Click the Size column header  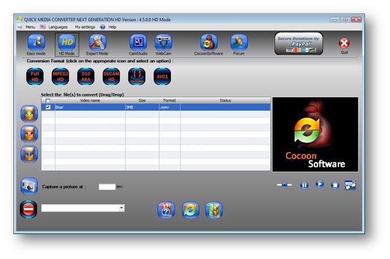[142, 100]
